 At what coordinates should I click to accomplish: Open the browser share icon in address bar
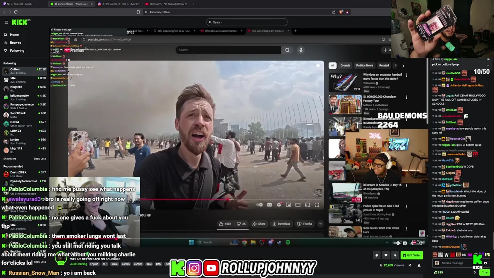334,12
